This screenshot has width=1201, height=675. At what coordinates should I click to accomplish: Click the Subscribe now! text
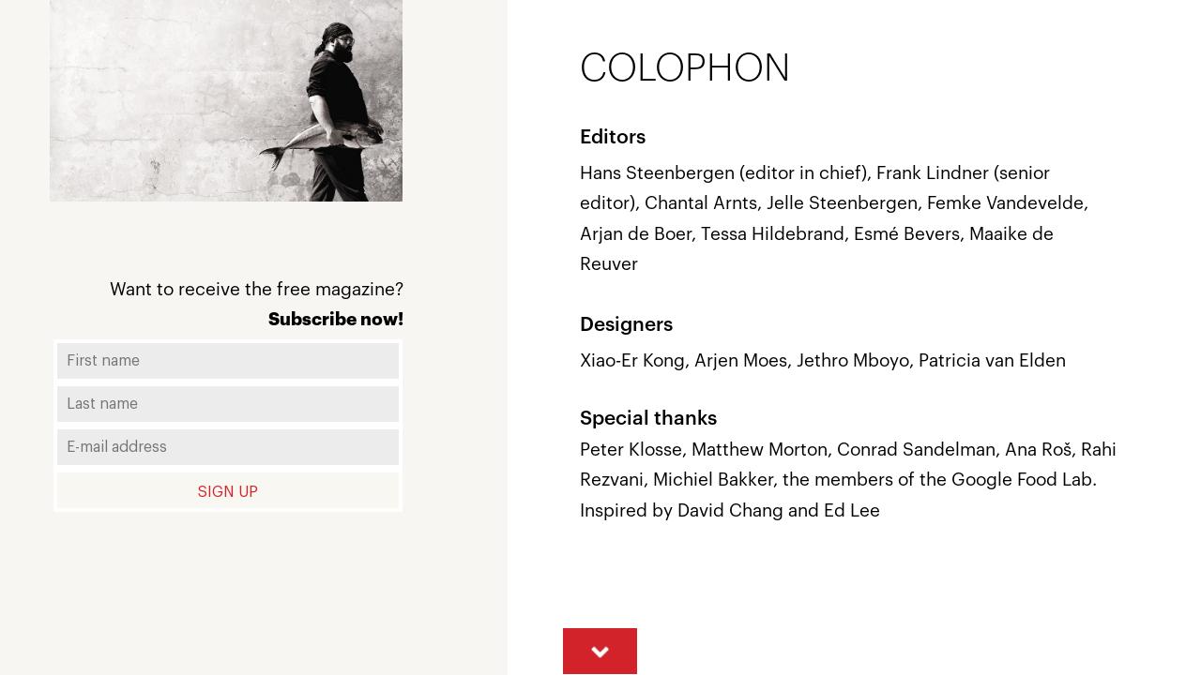pyautogui.click(x=335, y=319)
